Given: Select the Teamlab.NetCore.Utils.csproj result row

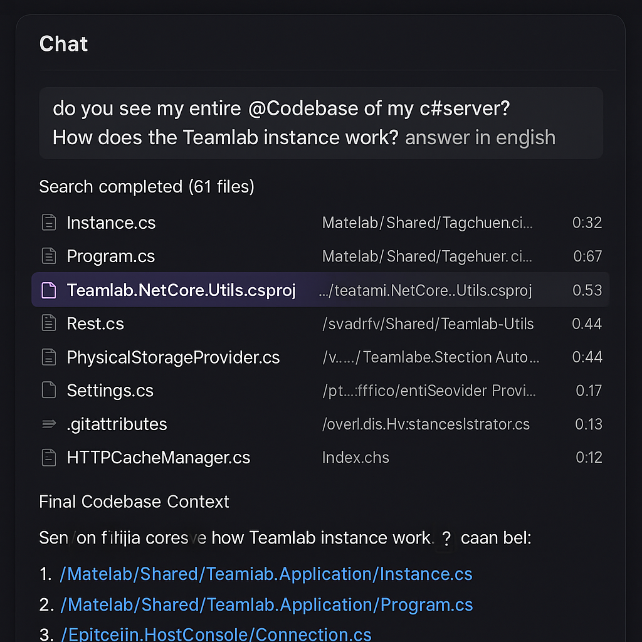Looking at the screenshot, I should point(320,290).
